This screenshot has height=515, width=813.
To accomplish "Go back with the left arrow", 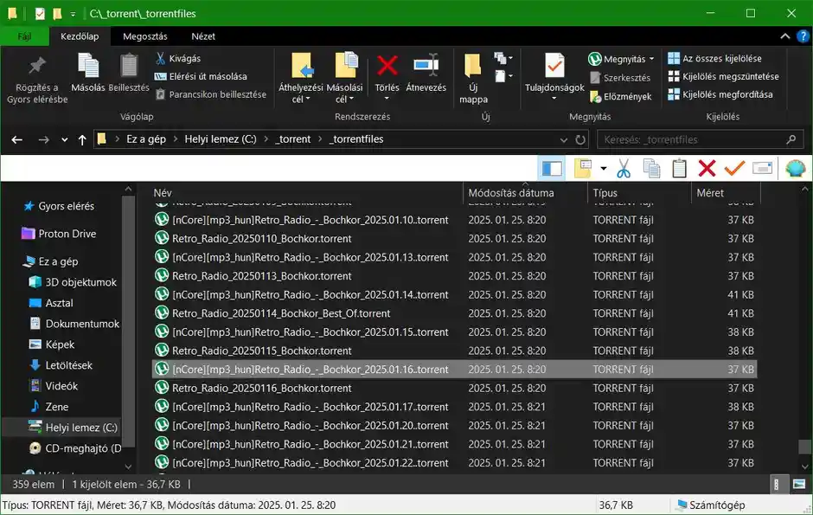I will pos(17,139).
